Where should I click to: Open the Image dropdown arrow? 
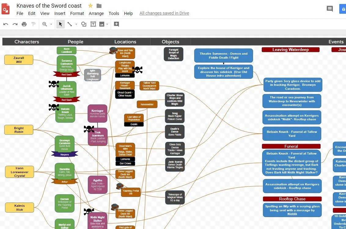pyautogui.click(x=107, y=24)
